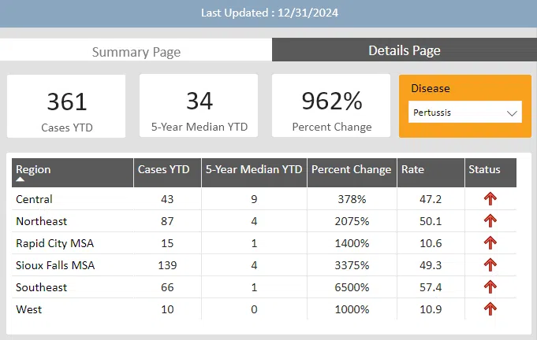Sort by 5-Year Median YTD header

coord(254,169)
